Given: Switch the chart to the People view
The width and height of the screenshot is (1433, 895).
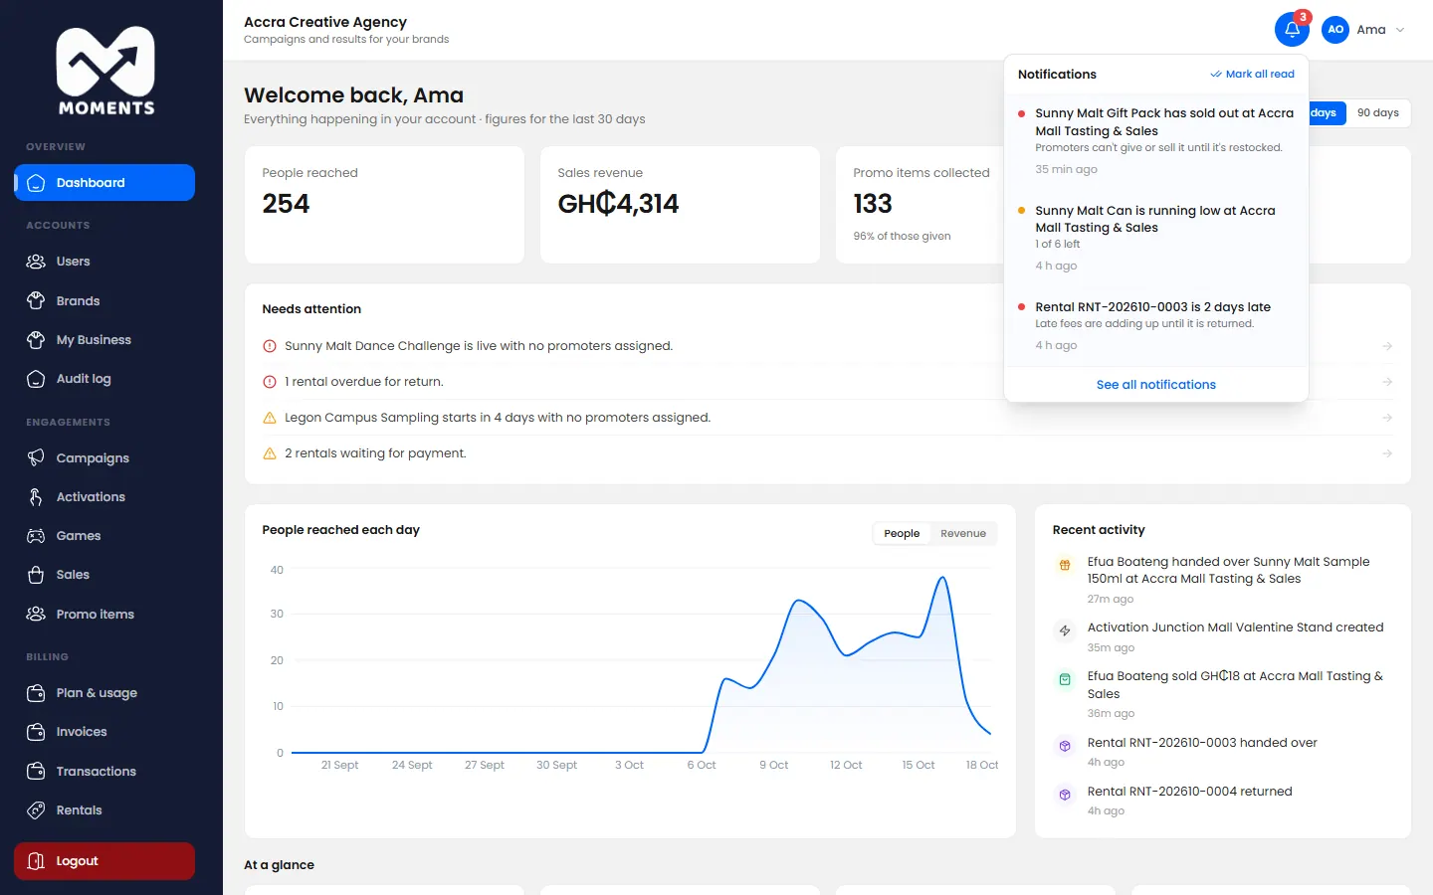Looking at the screenshot, I should [x=902, y=534].
